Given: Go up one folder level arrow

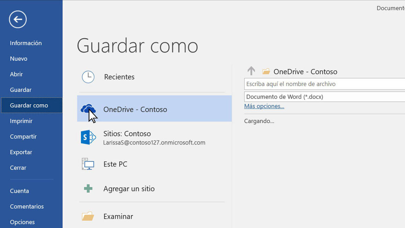Looking at the screenshot, I should point(251,71).
